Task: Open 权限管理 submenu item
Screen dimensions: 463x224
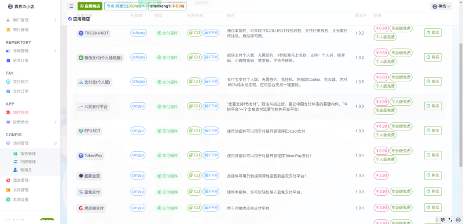Action: click(28, 162)
